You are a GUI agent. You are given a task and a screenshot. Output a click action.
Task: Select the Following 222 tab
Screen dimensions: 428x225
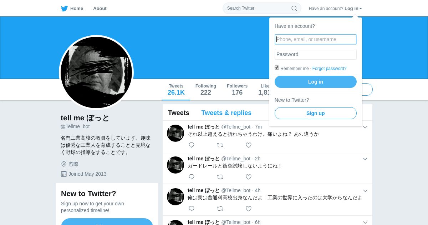(206, 90)
